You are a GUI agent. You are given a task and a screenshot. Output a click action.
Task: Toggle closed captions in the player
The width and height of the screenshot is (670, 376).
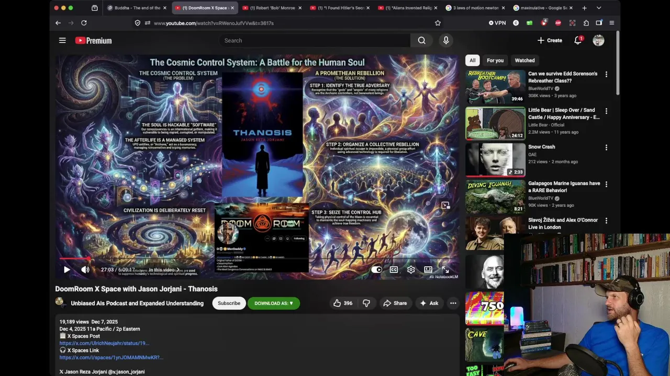point(394,270)
